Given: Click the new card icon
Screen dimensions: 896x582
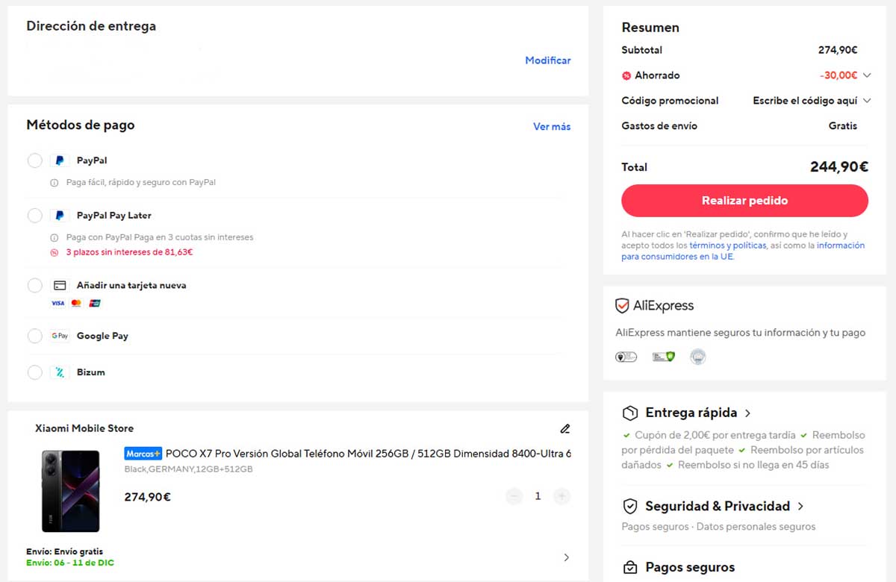Looking at the screenshot, I should 58,285.
